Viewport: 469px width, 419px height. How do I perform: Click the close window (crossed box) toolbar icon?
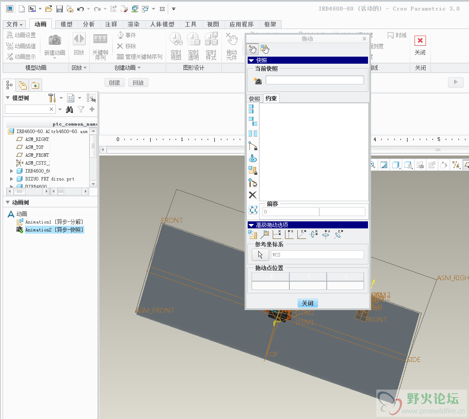162,9
